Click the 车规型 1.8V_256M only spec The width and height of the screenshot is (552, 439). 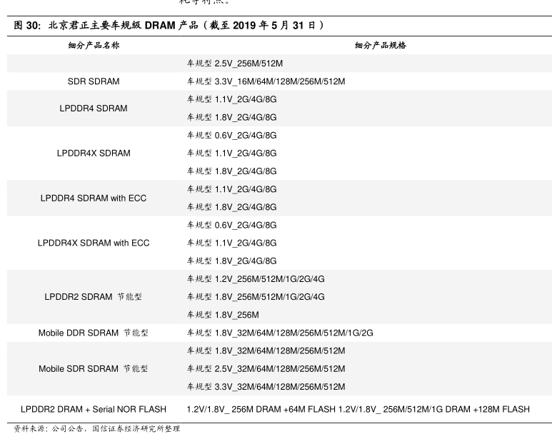pos(223,315)
